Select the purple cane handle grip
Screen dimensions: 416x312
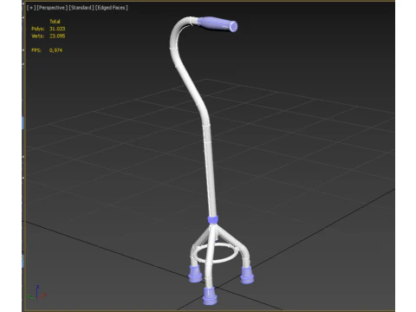218,23
